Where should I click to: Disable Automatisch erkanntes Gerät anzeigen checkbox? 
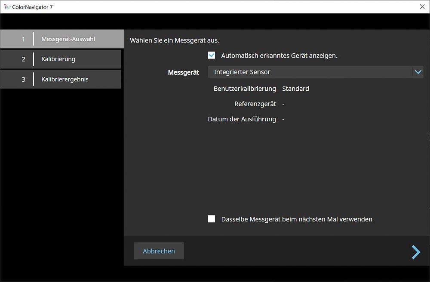212,55
